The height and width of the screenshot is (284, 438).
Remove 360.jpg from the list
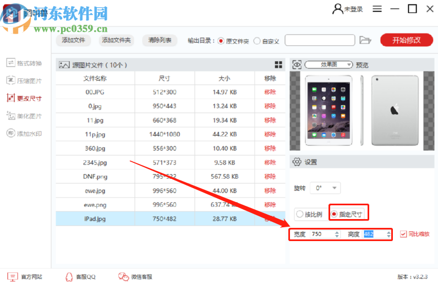click(270, 148)
